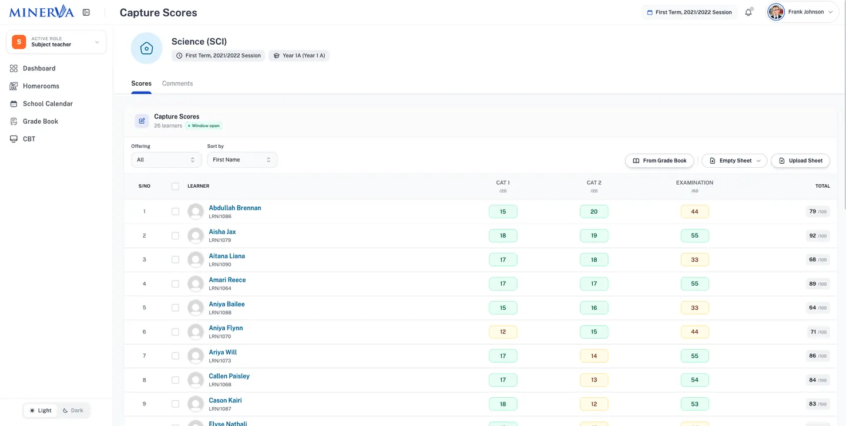This screenshot has width=846, height=426.
Task: Click the Science subject hexagon icon
Action: click(x=147, y=48)
